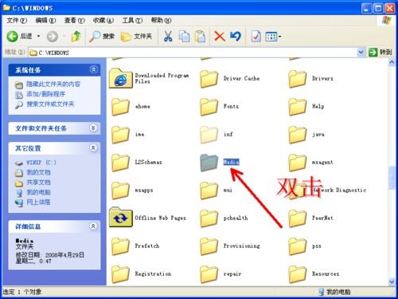This screenshot has height=299, width=398.
Task: Select the Downloaded Program Files folder
Action: [149, 78]
